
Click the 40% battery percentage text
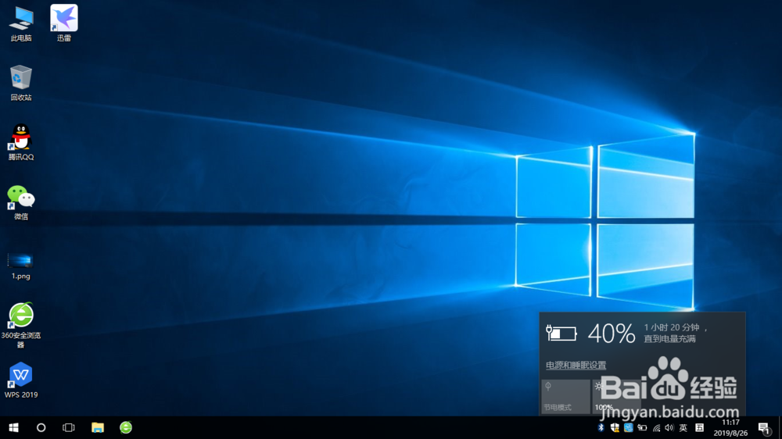tap(612, 334)
